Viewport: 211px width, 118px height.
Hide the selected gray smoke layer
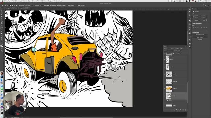(164, 96)
